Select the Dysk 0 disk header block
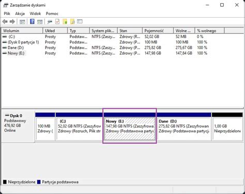 (18, 127)
